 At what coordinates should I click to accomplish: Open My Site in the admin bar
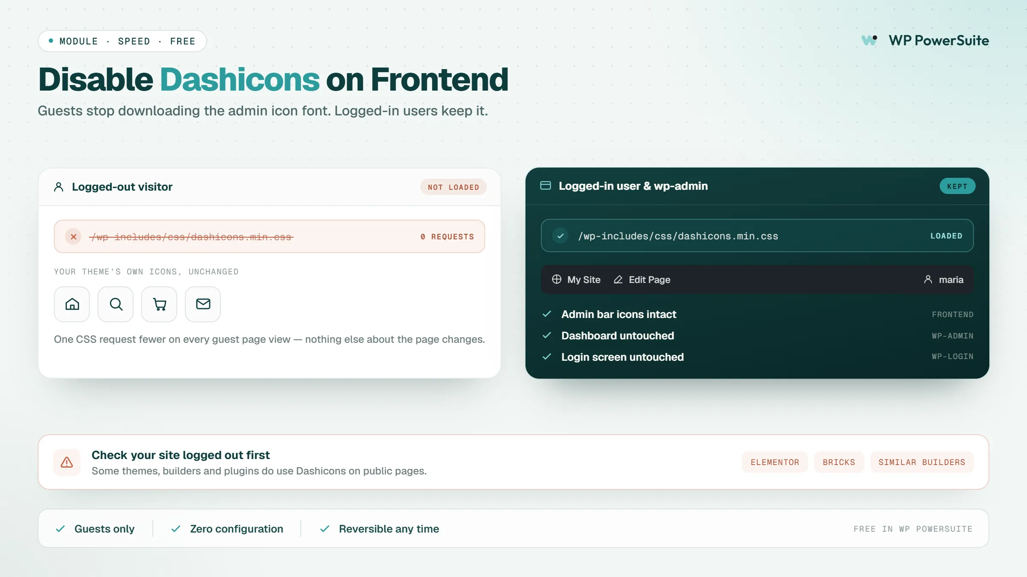(576, 280)
